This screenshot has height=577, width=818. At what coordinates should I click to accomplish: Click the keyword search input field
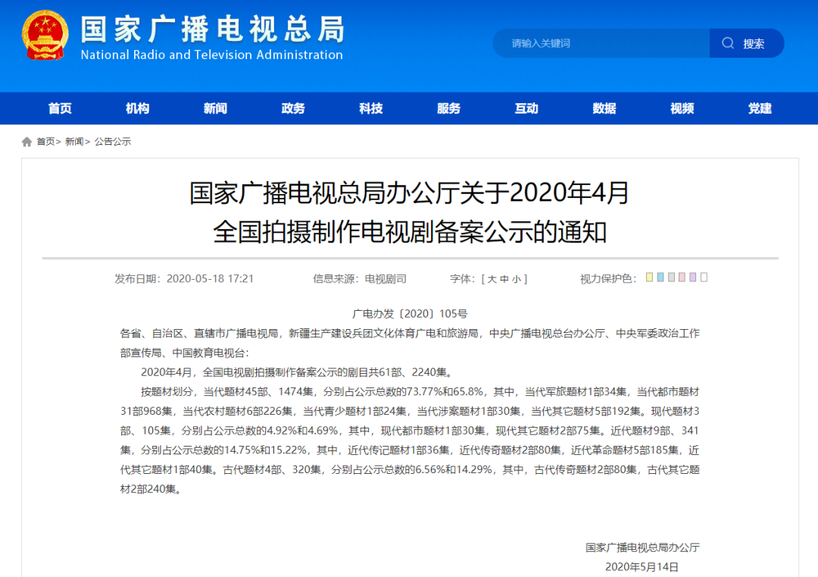tap(598, 43)
